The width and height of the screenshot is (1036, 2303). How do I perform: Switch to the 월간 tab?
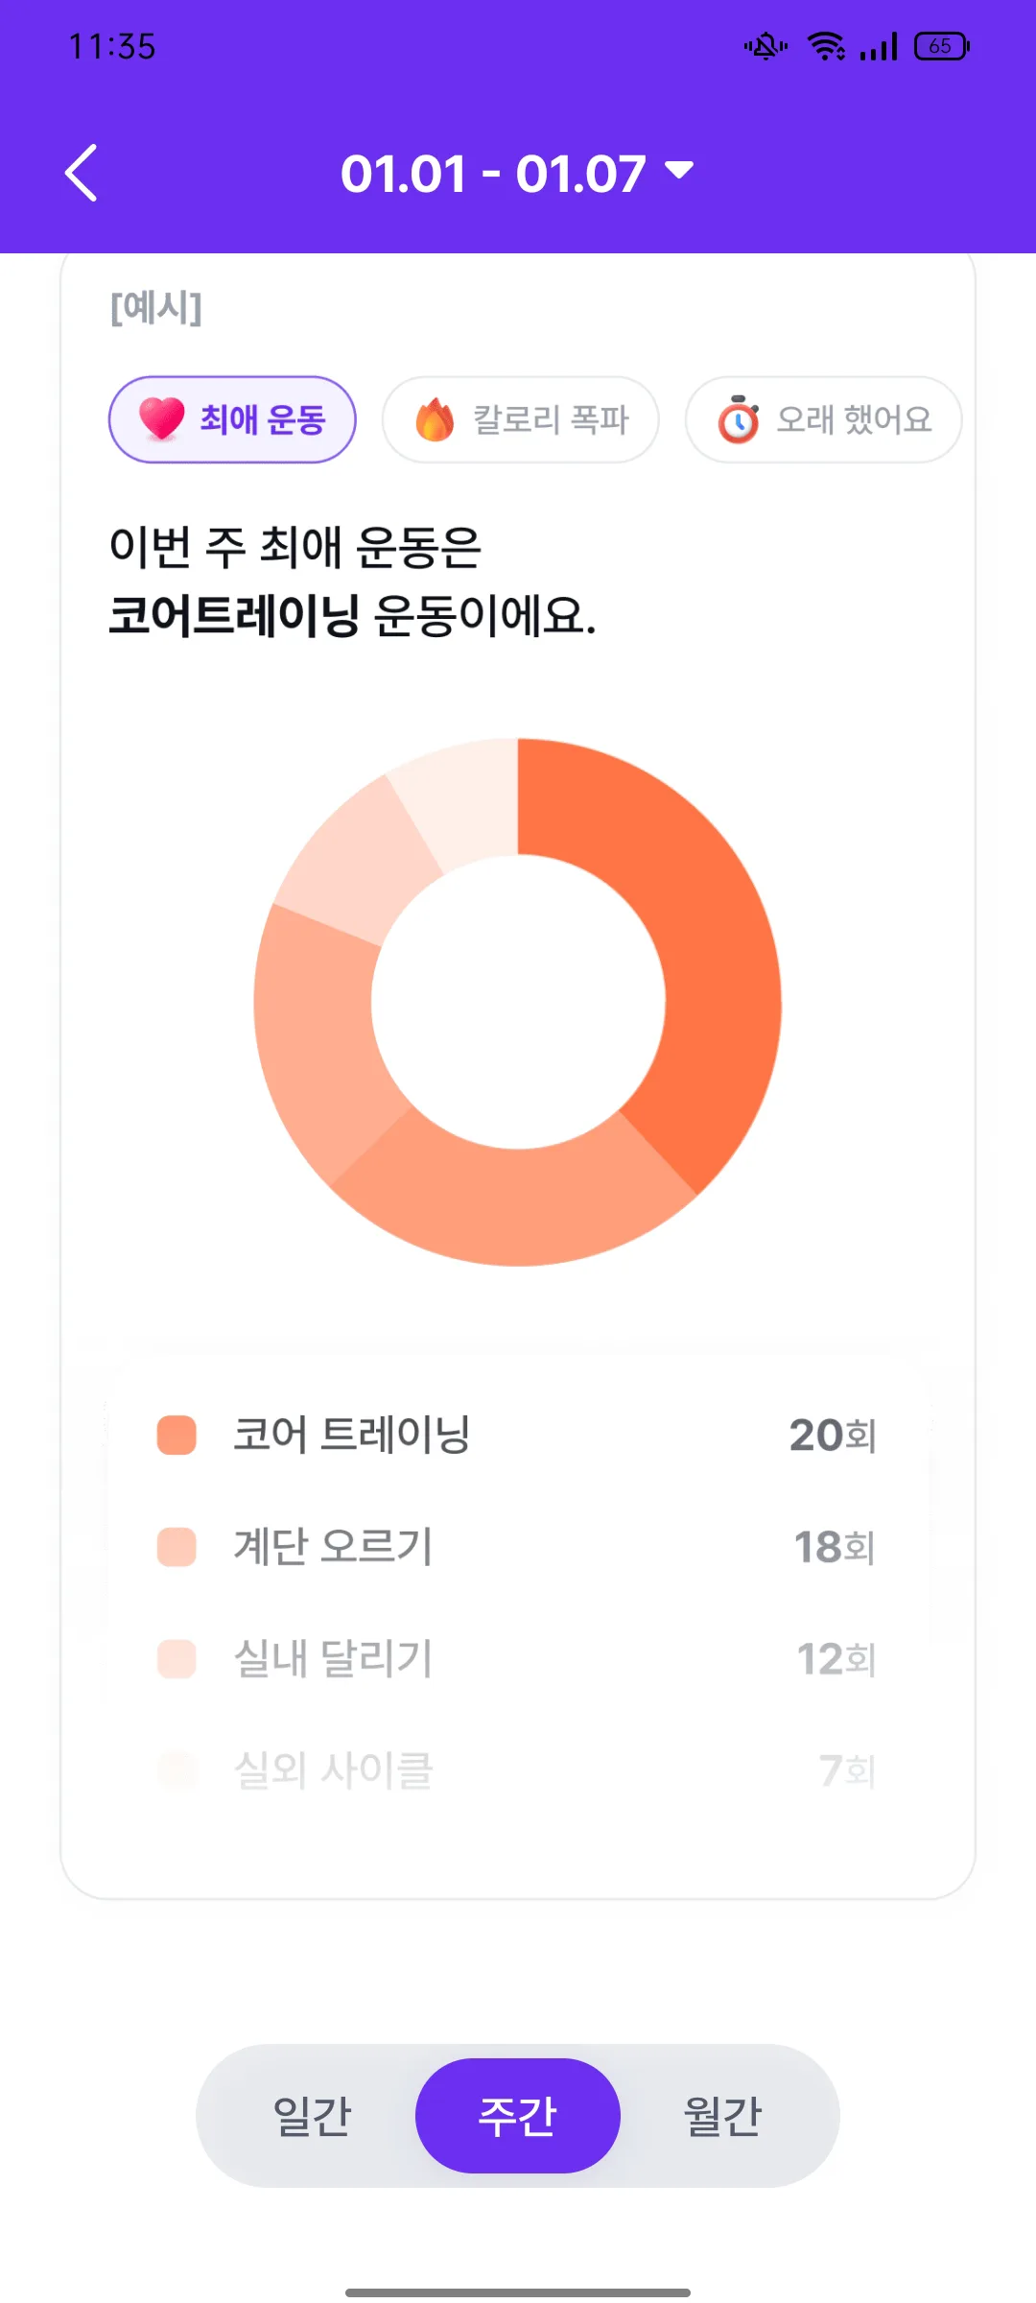click(722, 2116)
